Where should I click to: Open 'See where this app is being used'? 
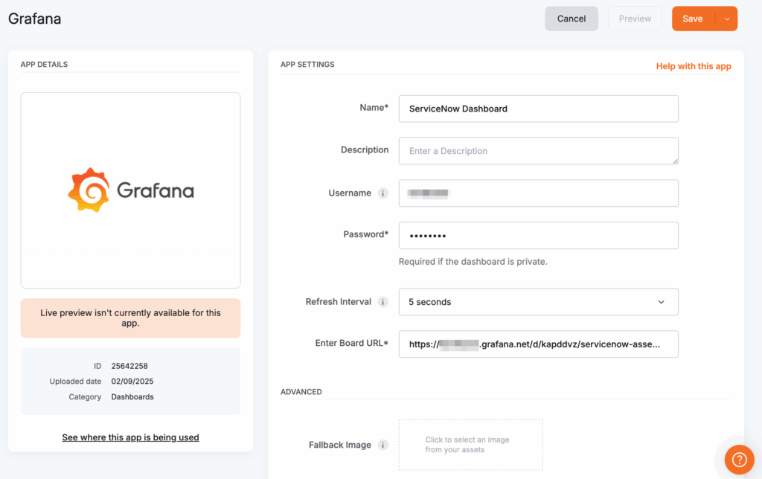pos(130,437)
